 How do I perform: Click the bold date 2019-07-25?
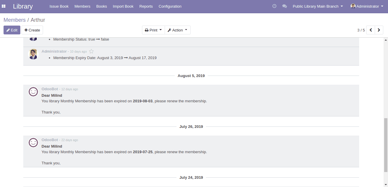pyautogui.click(x=143, y=152)
